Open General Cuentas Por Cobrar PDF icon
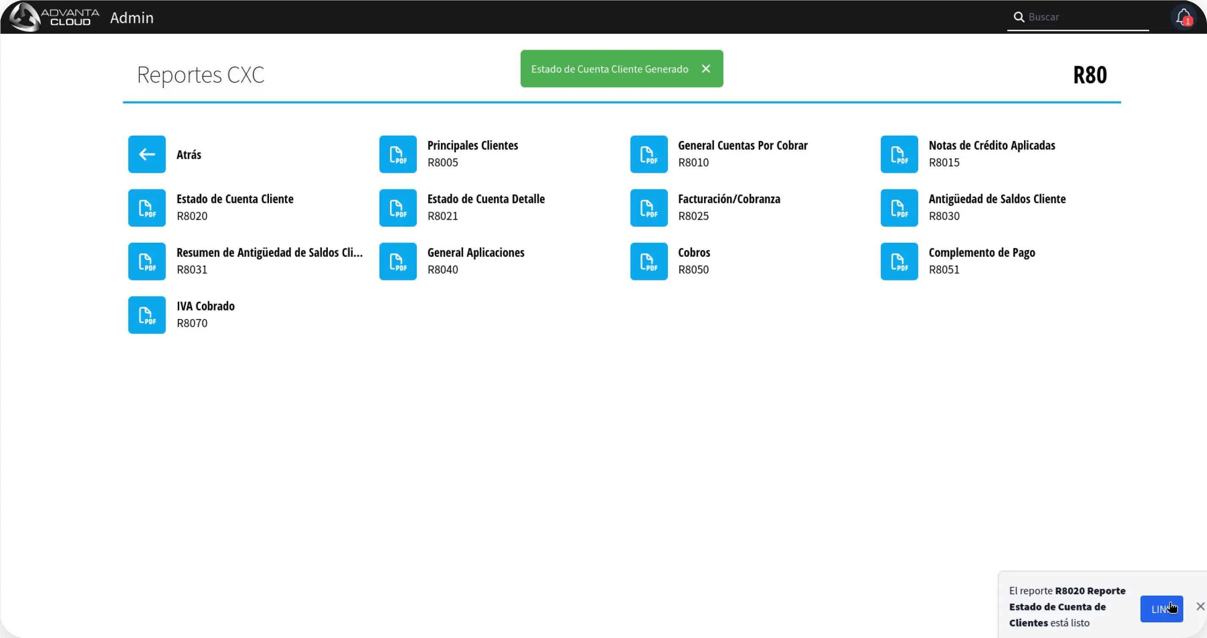Image resolution: width=1207 pixels, height=638 pixels. click(x=648, y=154)
